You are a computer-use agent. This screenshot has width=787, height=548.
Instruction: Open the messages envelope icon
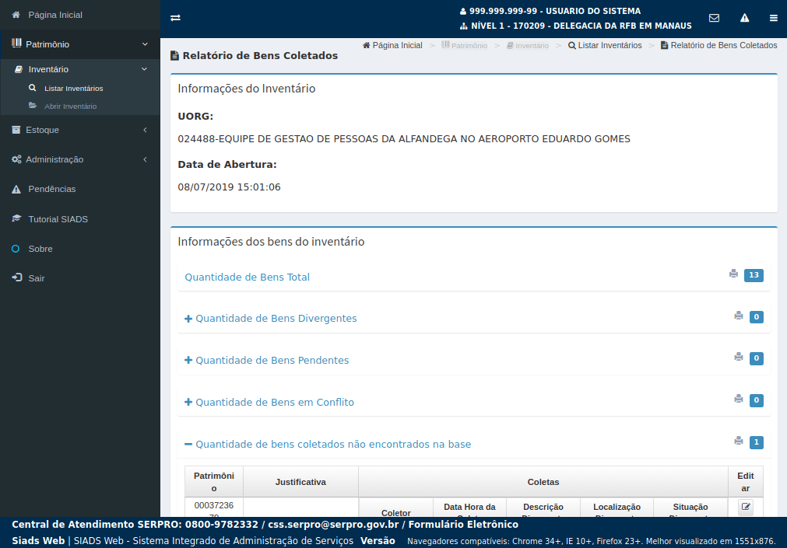click(715, 18)
